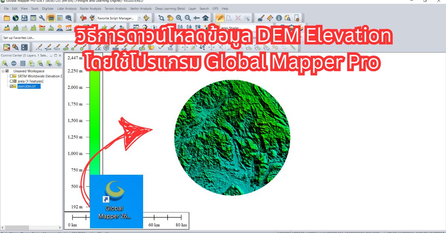Image resolution: width=446 pixels, height=233 pixels.
Task: Open the 3D cube viewer icon
Action: (15, 47)
